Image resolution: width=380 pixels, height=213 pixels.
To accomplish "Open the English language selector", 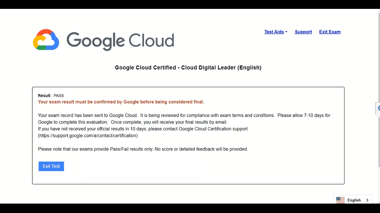I will pyautogui.click(x=354, y=200).
